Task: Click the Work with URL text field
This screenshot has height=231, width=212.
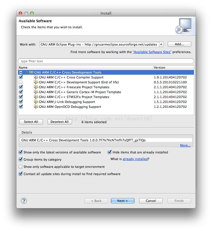Action: [x=99, y=44]
